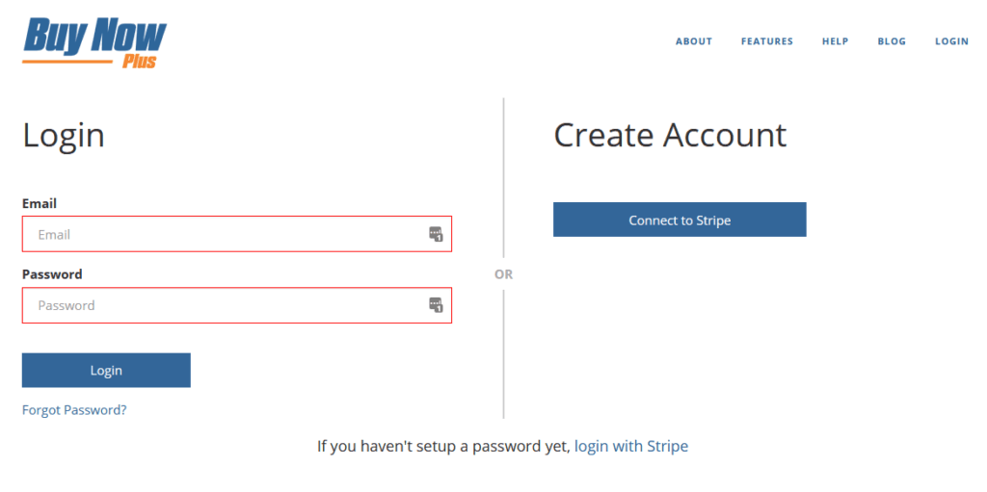Click the "If you haven't setup a password" text
Viewport: 987px width, 492px height.
[x=443, y=446]
